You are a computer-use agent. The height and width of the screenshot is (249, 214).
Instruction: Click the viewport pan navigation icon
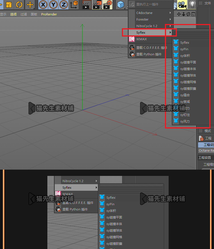click(x=179, y=14)
